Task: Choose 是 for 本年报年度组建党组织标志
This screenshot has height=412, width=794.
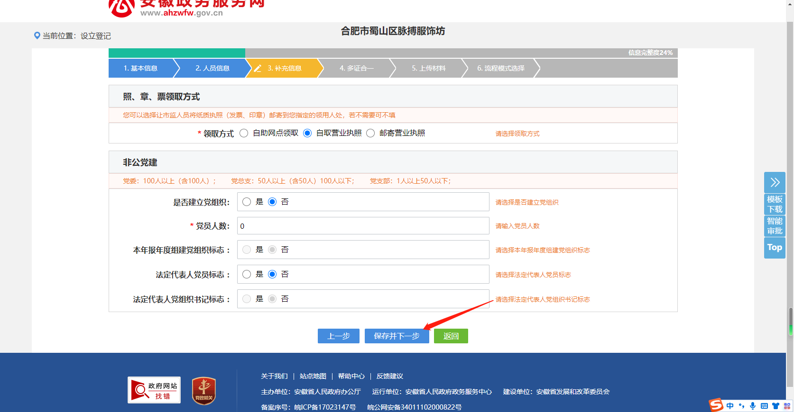Action: pyautogui.click(x=247, y=250)
